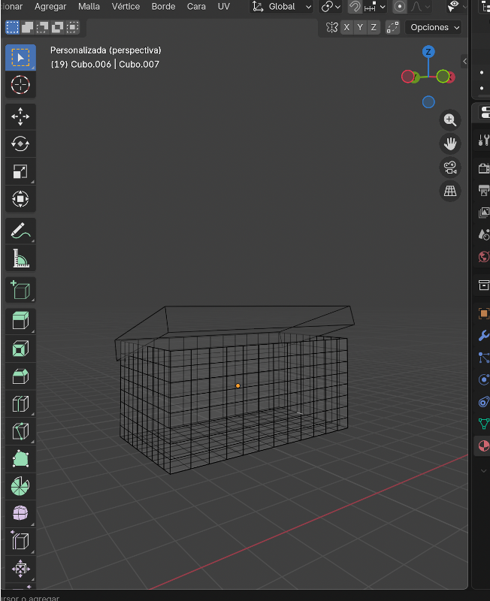Open the Global transform orientation dropdown
490x601 pixels.
[282, 7]
